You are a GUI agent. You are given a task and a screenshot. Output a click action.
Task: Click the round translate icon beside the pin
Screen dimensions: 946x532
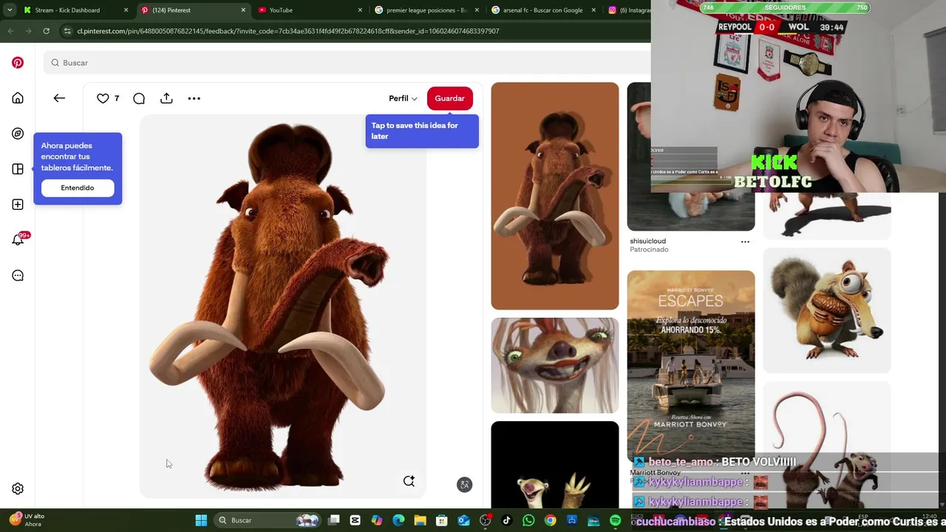point(464,485)
